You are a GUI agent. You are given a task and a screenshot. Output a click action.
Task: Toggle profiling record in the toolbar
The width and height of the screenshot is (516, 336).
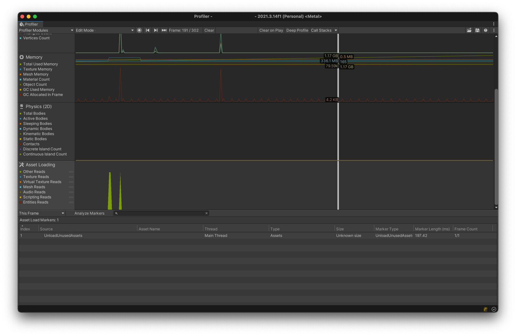click(139, 30)
